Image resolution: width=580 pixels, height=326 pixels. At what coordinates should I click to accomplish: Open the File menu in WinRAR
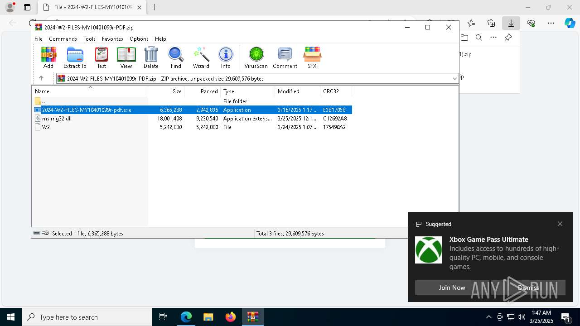click(39, 39)
